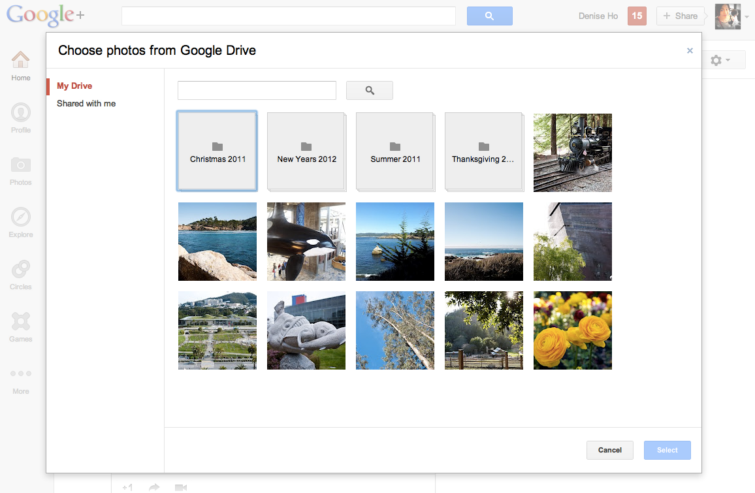The height and width of the screenshot is (493, 755).
Task: Open Explore compass icon
Action: [21, 217]
